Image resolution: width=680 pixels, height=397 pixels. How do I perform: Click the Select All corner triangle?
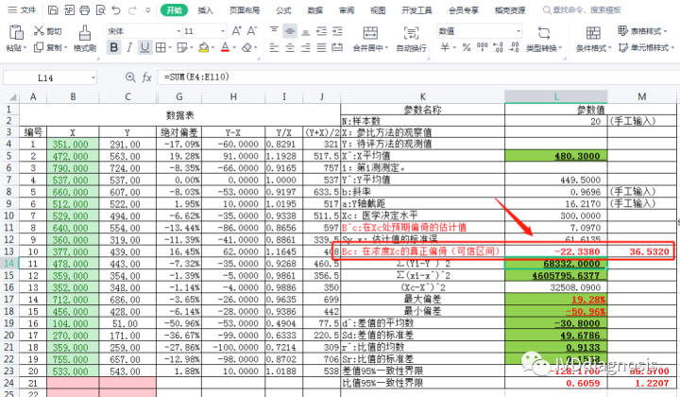pos(12,96)
